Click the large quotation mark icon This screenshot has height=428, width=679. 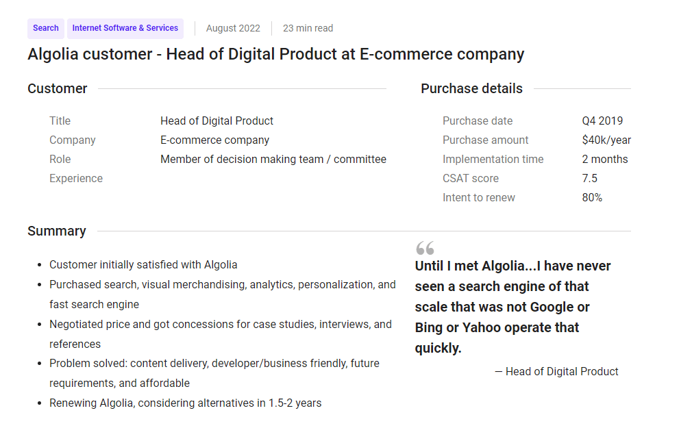point(425,248)
